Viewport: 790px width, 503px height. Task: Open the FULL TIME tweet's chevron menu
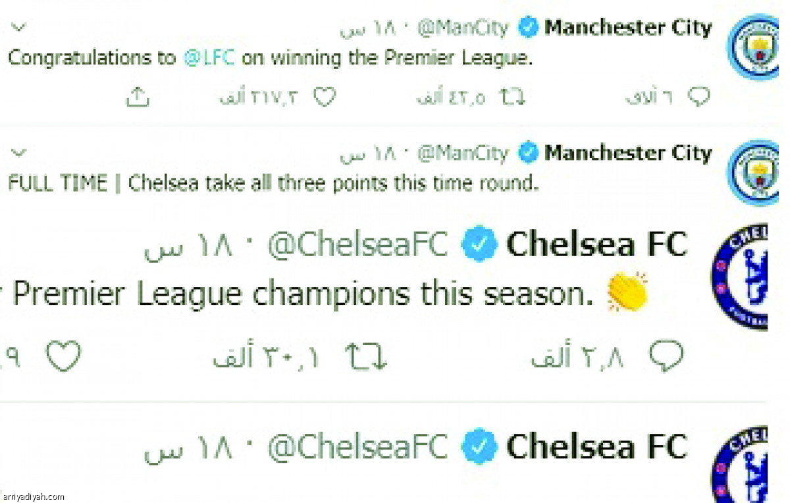point(18,153)
